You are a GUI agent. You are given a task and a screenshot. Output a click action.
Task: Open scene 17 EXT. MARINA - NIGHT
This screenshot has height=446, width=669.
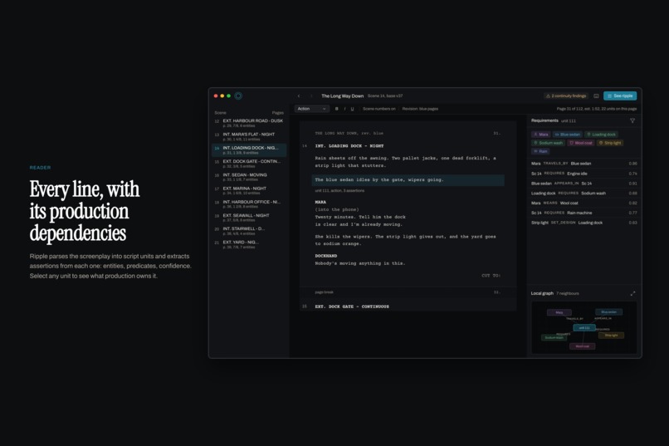pos(249,190)
